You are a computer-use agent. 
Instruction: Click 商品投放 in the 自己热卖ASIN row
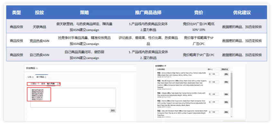[x=16, y=55]
